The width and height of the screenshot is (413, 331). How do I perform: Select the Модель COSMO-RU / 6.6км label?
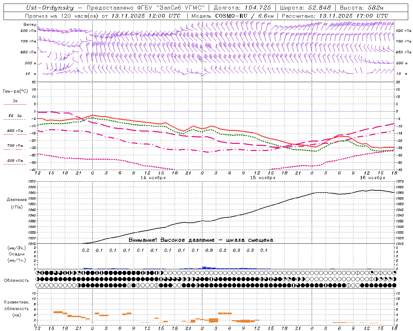[x=233, y=16]
